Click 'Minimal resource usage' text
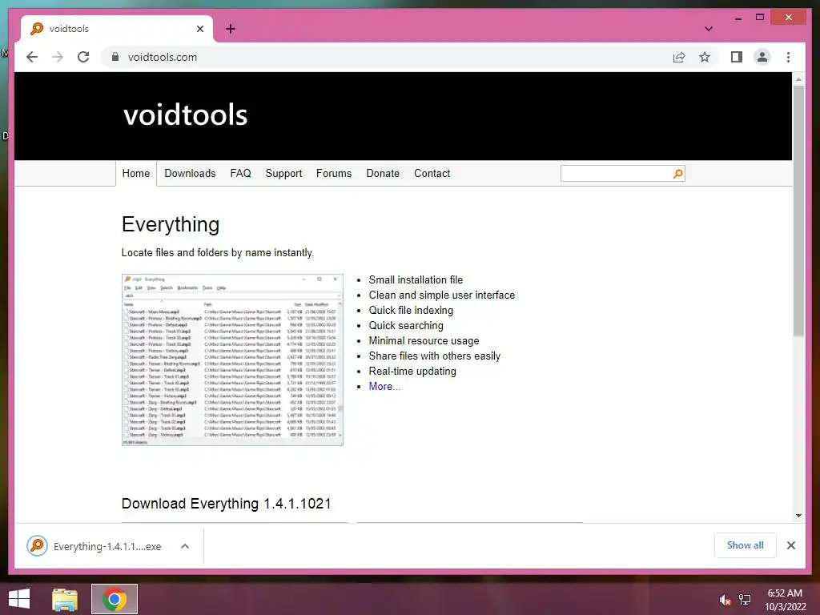Image resolution: width=820 pixels, height=615 pixels. click(x=424, y=340)
